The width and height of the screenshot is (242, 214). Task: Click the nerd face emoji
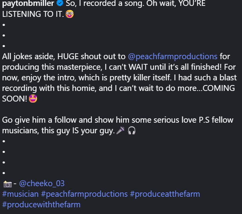point(70,14)
